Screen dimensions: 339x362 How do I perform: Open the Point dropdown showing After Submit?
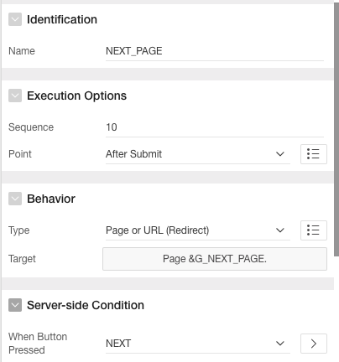pos(198,154)
